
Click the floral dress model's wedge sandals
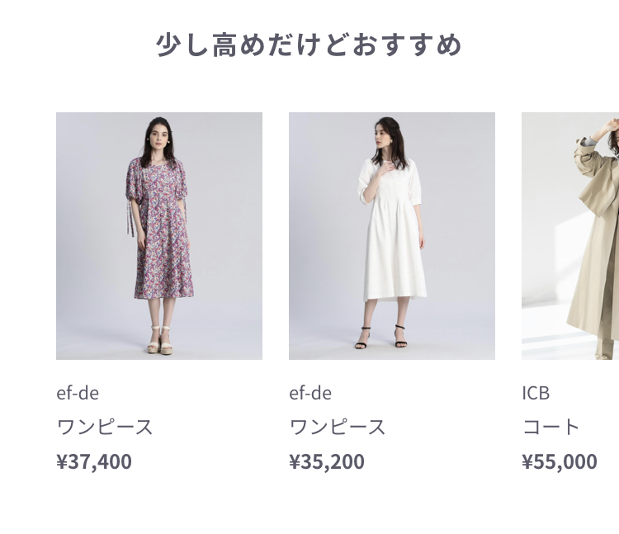160,340
